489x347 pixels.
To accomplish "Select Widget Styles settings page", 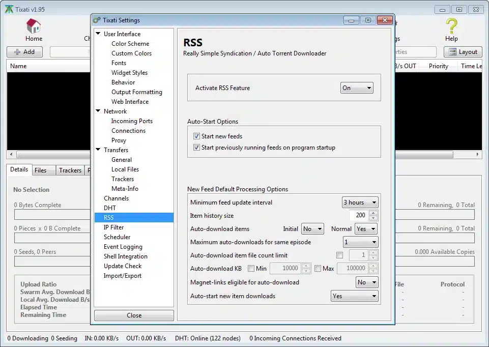I will (129, 73).
